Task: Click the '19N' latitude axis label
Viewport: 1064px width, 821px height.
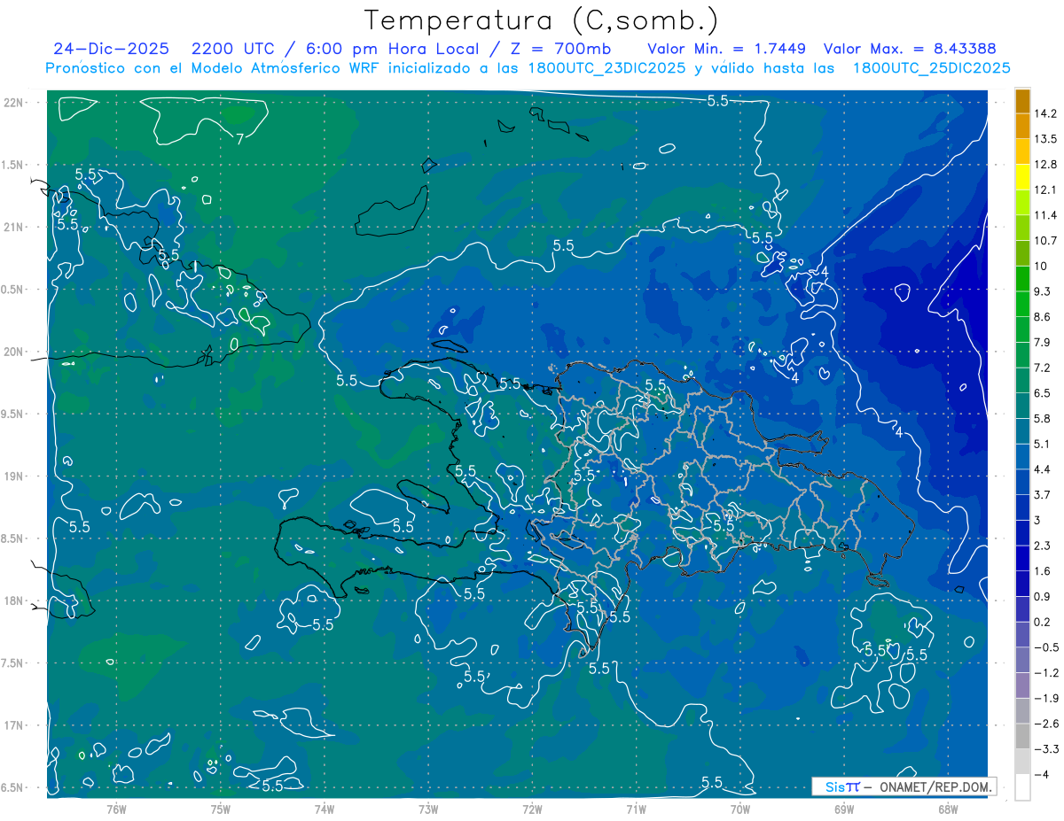Action: [14, 476]
